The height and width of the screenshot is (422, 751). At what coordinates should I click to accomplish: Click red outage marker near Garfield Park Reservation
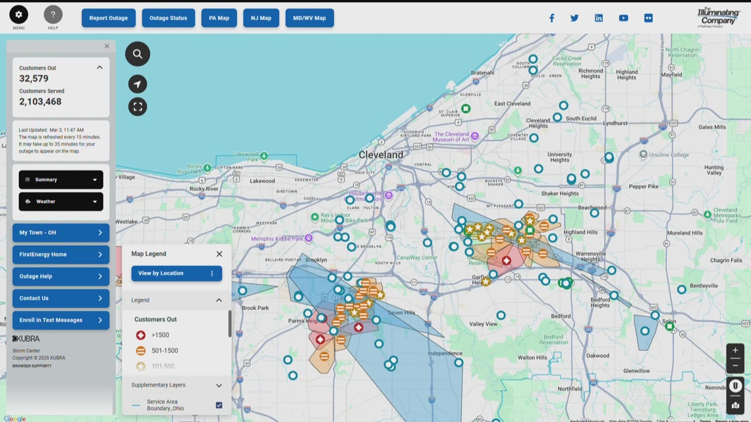click(x=506, y=261)
